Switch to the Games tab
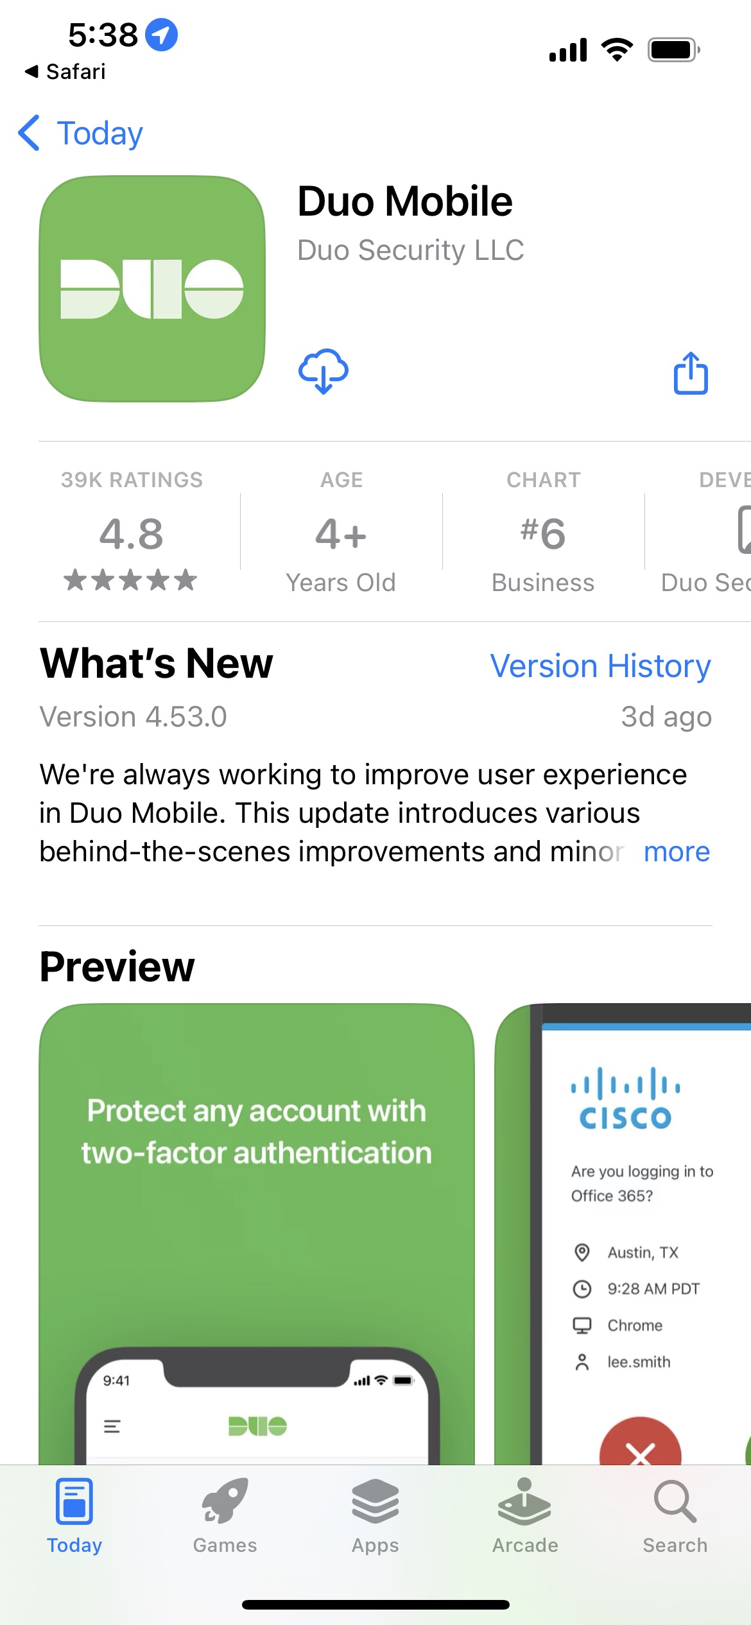 tap(225, 1516)
